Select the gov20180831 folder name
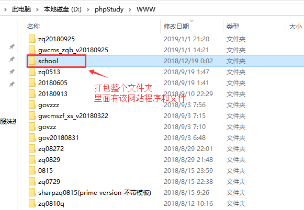Screen dimensions: 304x210 [59, 138]
